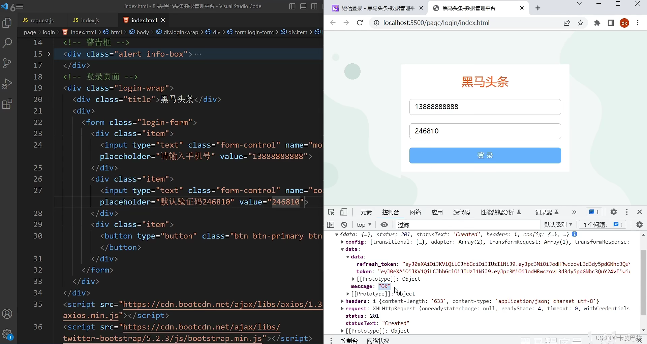Open the DevTools settings gear
This screenshot has height=344, width=647.
pyautogui.click(x=614, y=212)
